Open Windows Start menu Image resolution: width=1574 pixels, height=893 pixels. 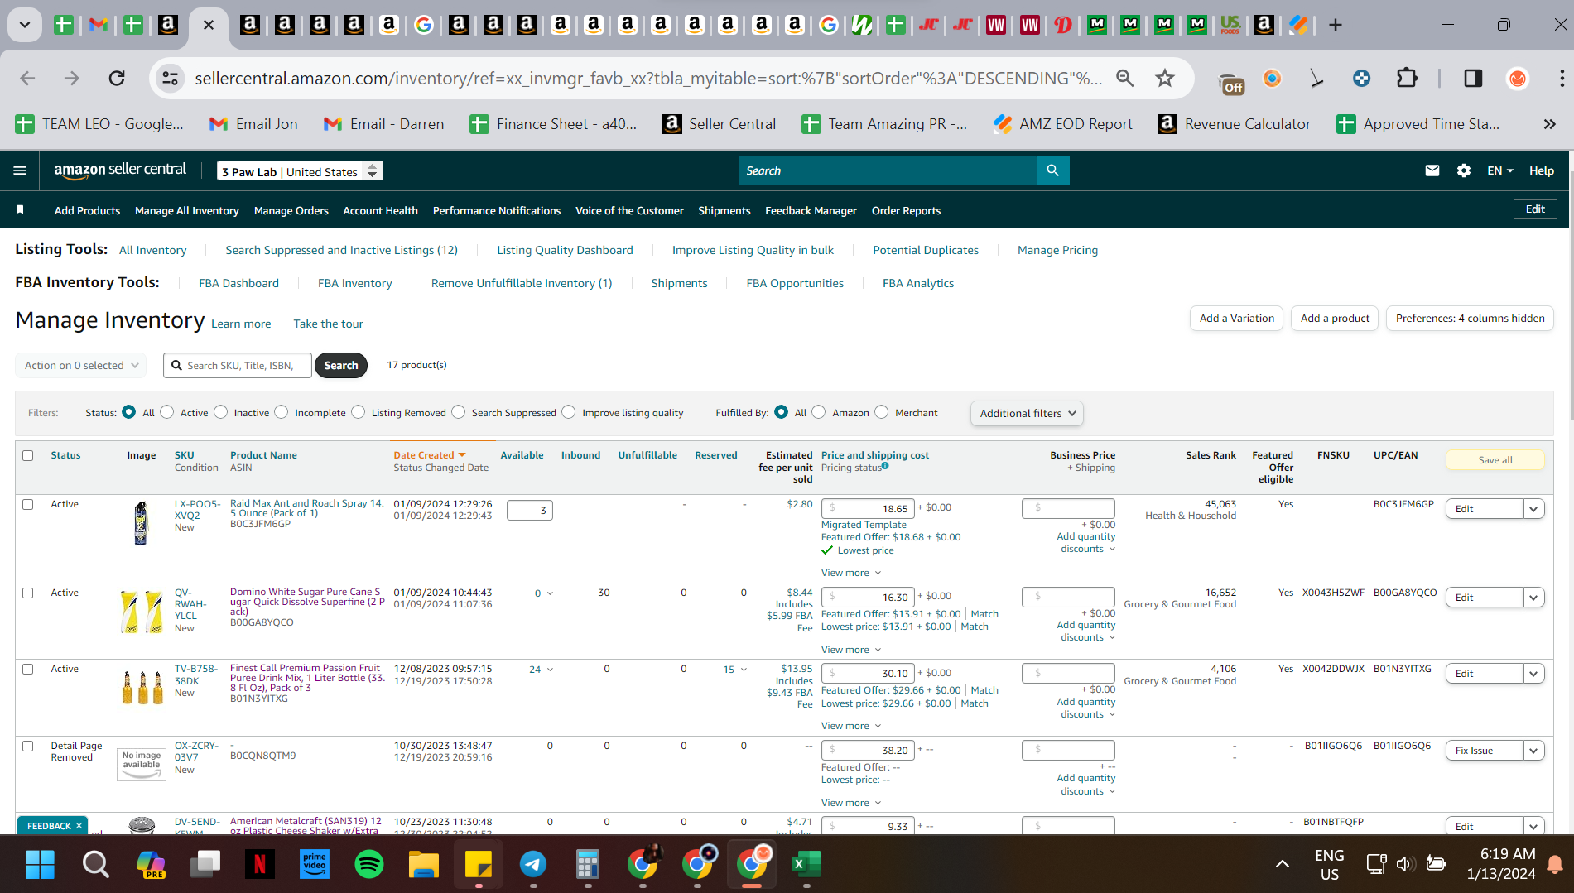[40, 865]
